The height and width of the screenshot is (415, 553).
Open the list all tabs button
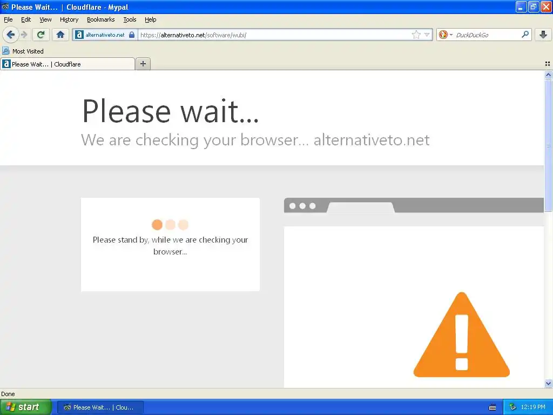(x=548, y=64)
